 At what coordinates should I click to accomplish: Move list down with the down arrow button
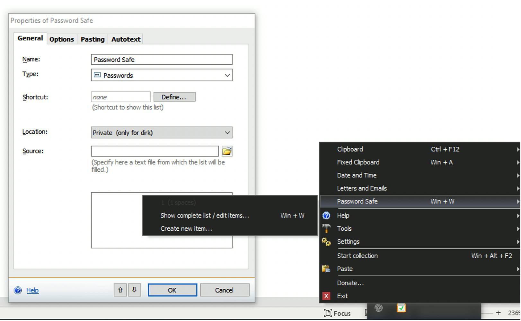(134, 290)
